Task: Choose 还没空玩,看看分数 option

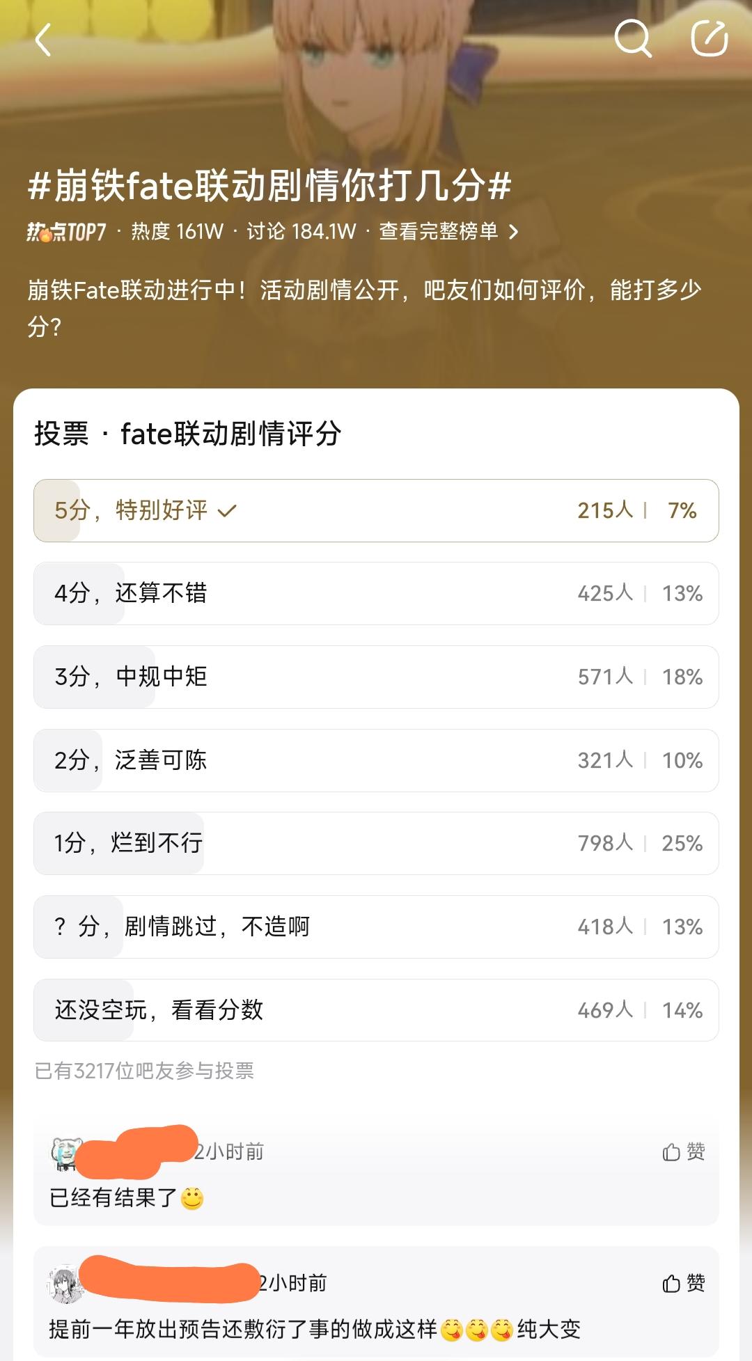Action: click(376, 1010)
